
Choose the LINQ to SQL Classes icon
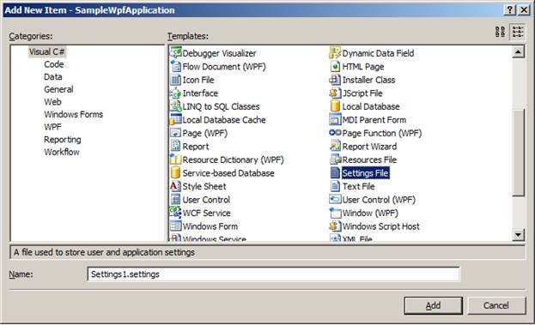[x=175, y=106]
